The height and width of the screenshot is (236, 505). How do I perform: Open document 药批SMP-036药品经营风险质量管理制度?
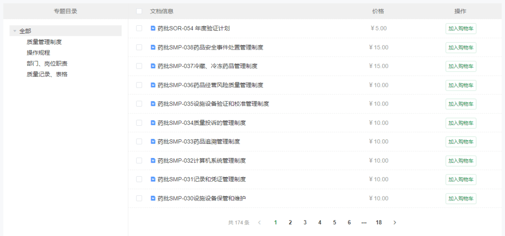210,85
